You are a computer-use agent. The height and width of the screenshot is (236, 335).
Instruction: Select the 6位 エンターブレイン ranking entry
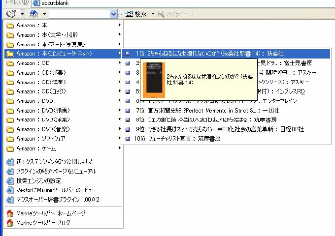[226, 101]
